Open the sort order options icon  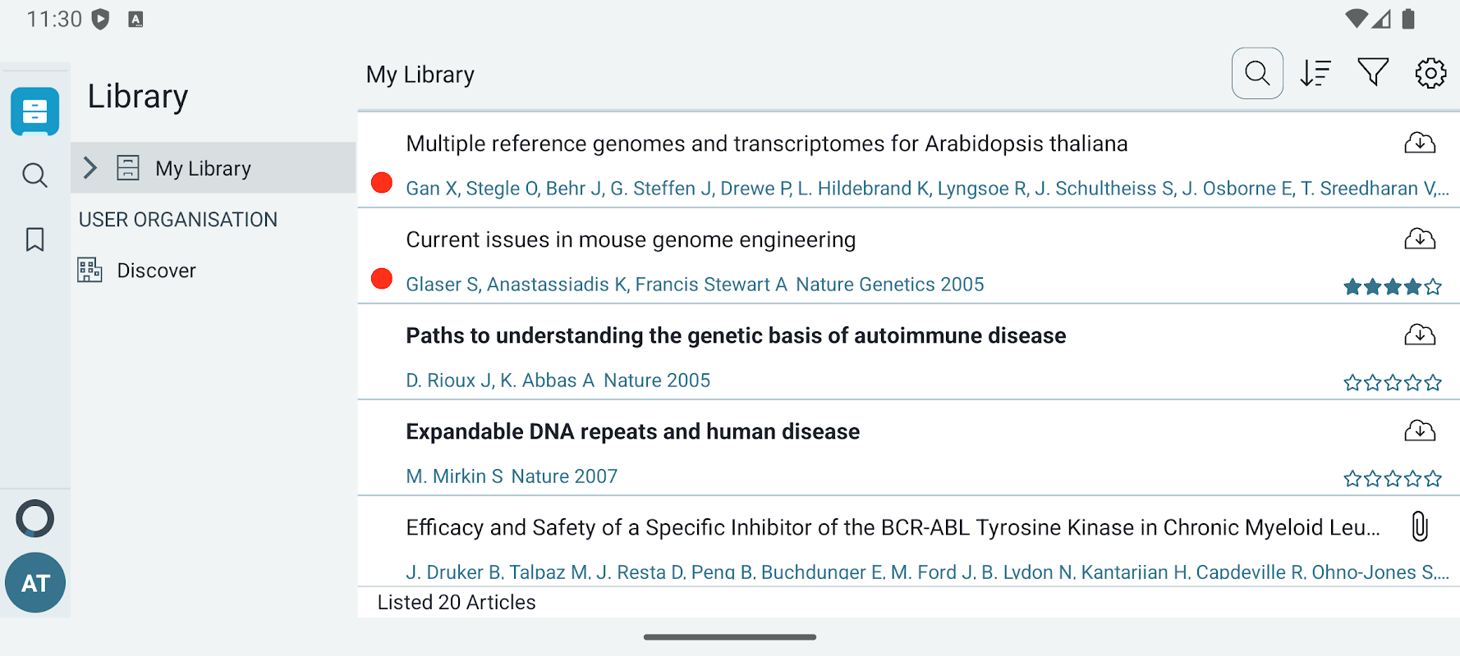(1315, 74)
